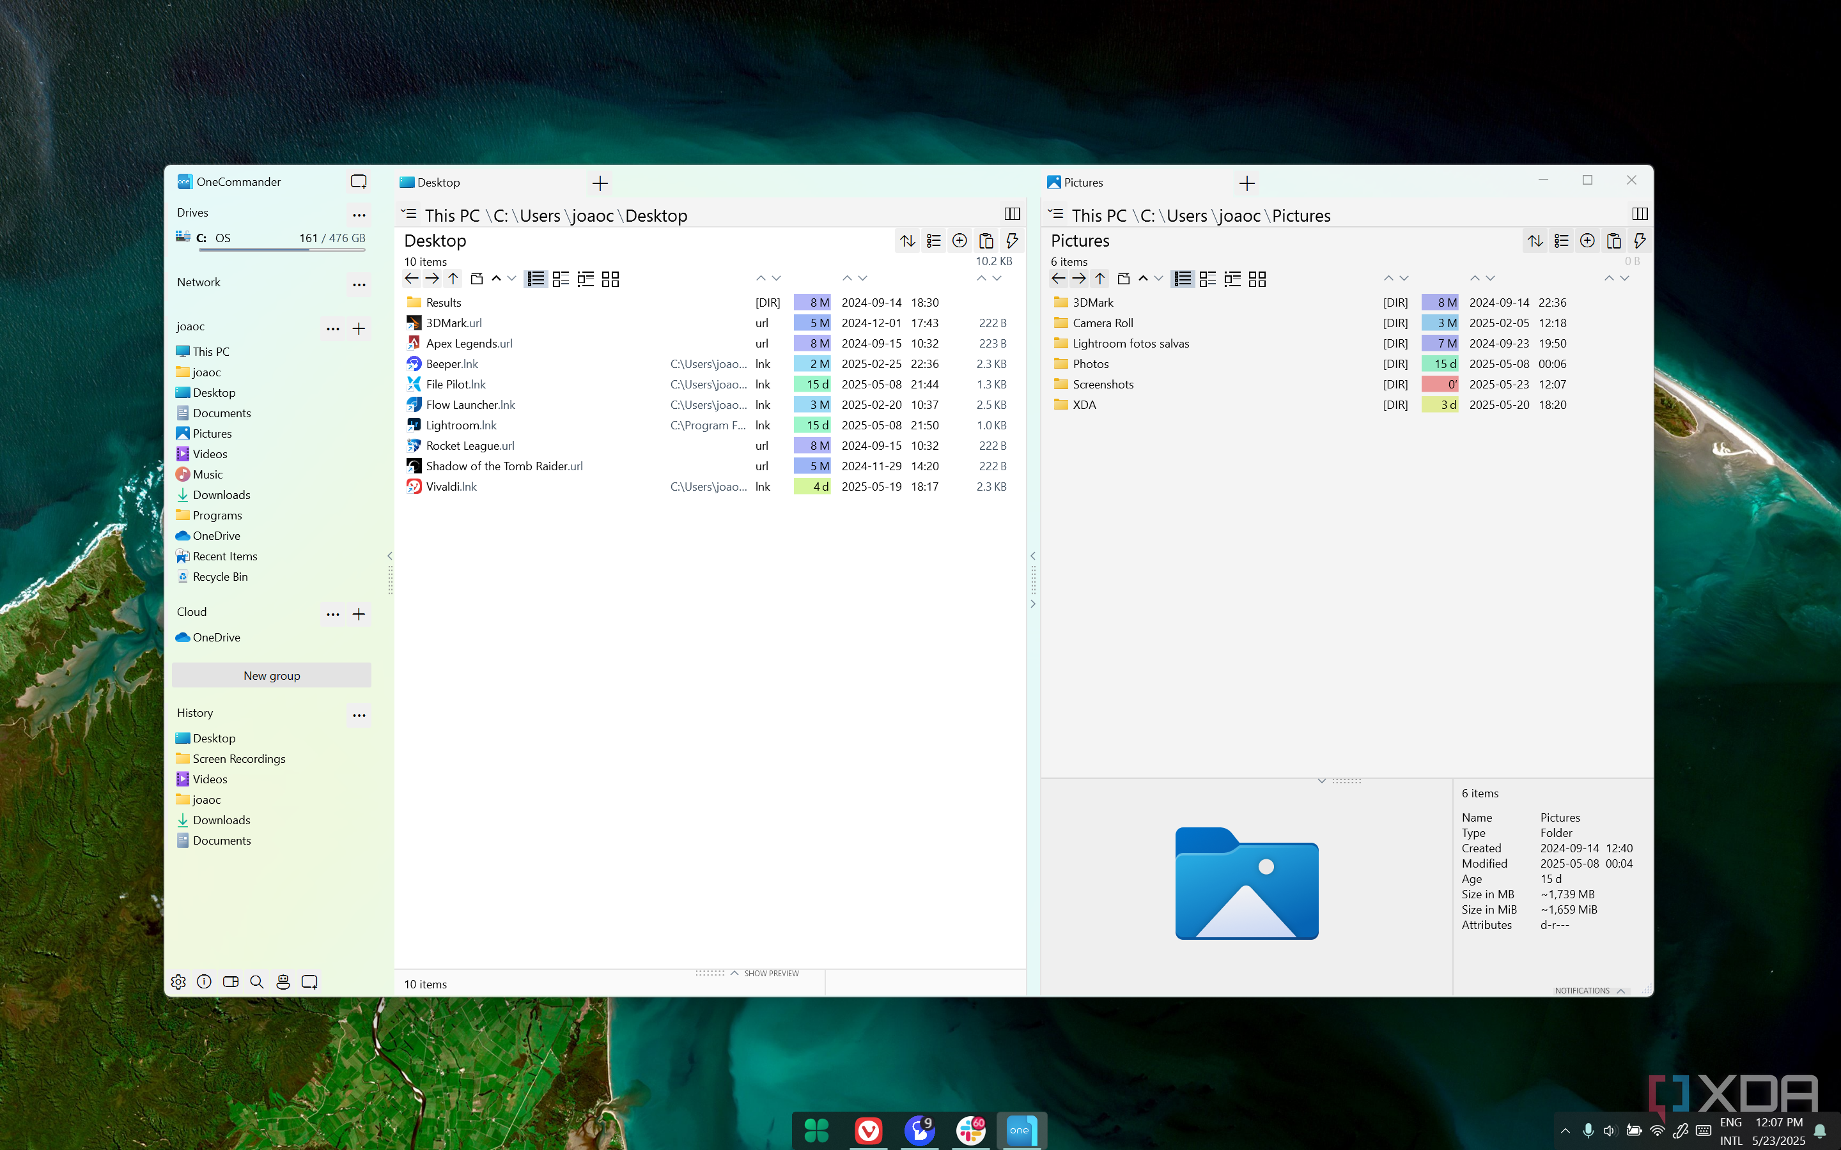Toggle column view in Pictures pane path bar
This screenshot has height=1150, width=1841.
point(1640,214)
